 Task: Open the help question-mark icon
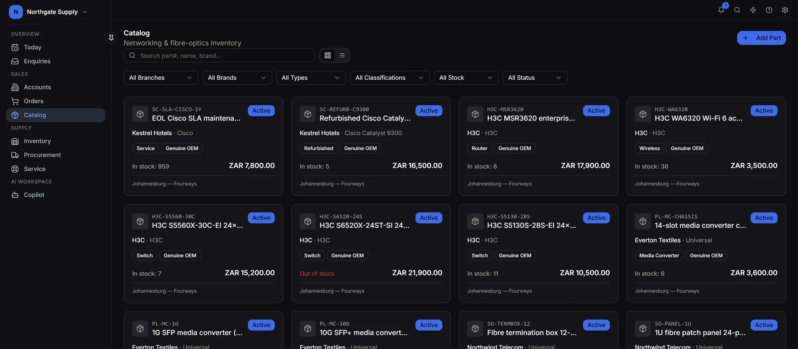pos(769,10)
